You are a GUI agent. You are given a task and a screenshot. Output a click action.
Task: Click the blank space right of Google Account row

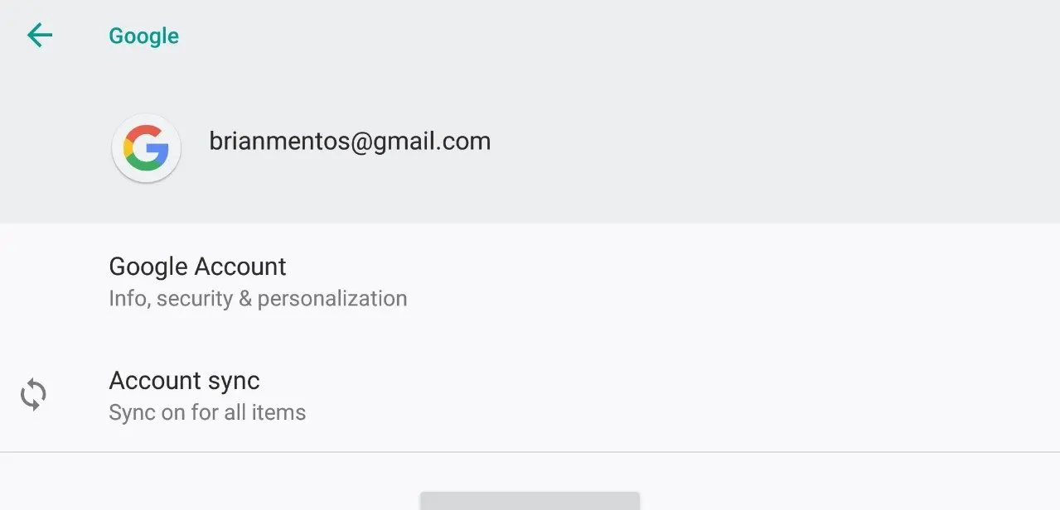(746, 281)
